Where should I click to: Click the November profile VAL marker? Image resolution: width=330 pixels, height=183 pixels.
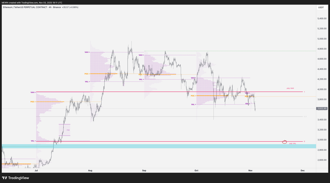tap(247, 103)
